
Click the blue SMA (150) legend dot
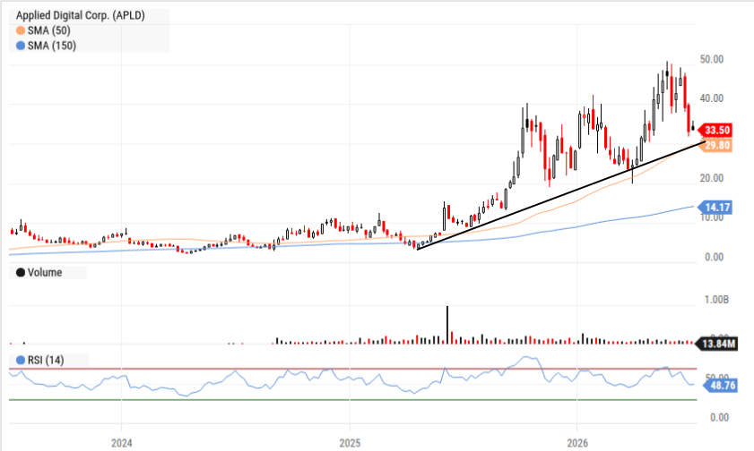tap(21, 46)
